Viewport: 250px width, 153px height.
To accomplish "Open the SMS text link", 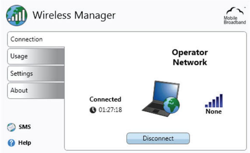I will (25, 127).
